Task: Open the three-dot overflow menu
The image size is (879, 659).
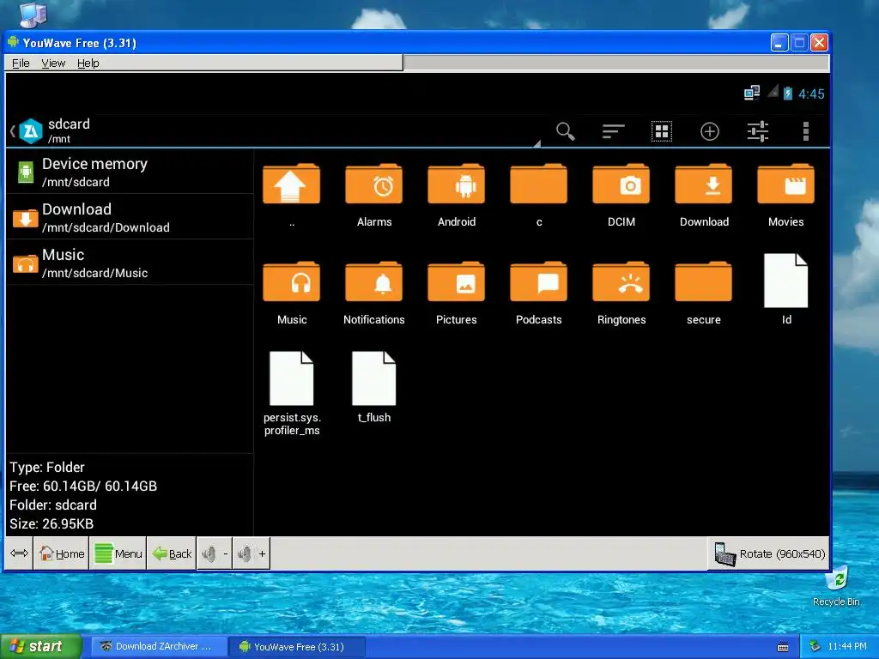Action: tap(805, 131)
